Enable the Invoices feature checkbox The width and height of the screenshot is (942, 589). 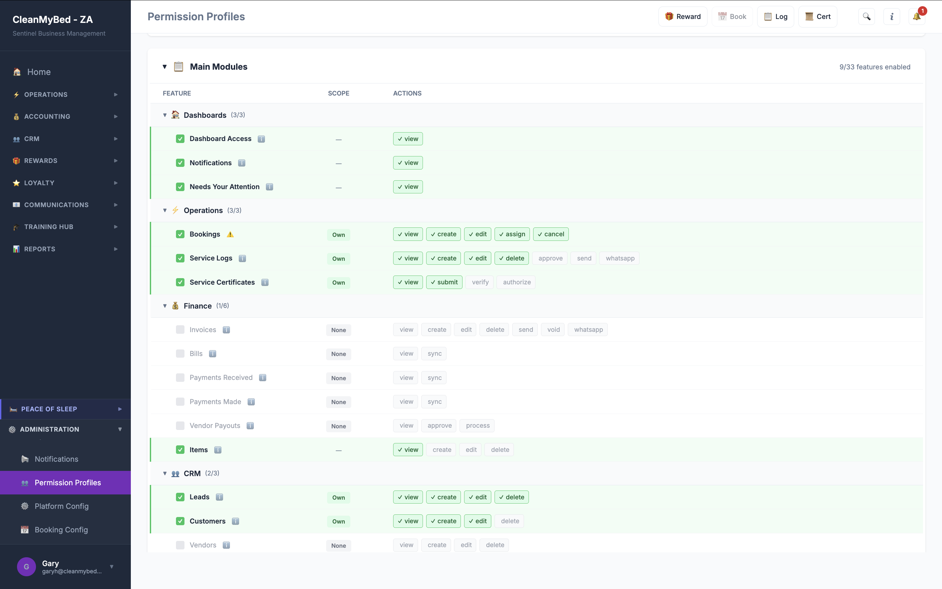click(180, 329)
